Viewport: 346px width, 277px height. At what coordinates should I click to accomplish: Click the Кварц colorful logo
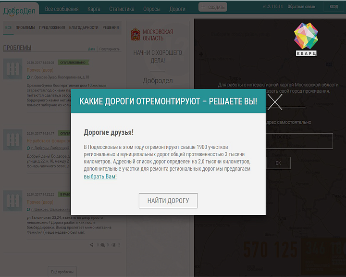click(306, 39)
